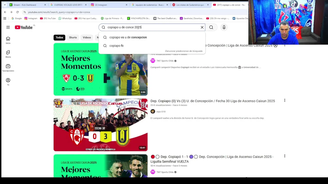328x184 pixels.
Task: Click TNT Sports avatar on the third result
Action: pos(153,172)
